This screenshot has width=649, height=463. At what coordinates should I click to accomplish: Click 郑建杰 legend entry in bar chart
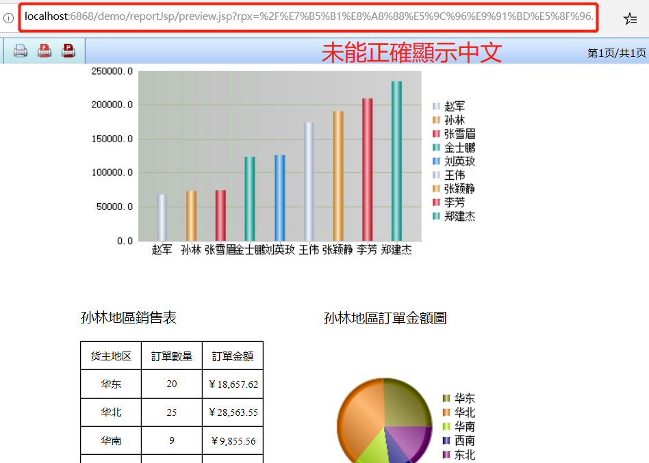[x=459, y=216]
